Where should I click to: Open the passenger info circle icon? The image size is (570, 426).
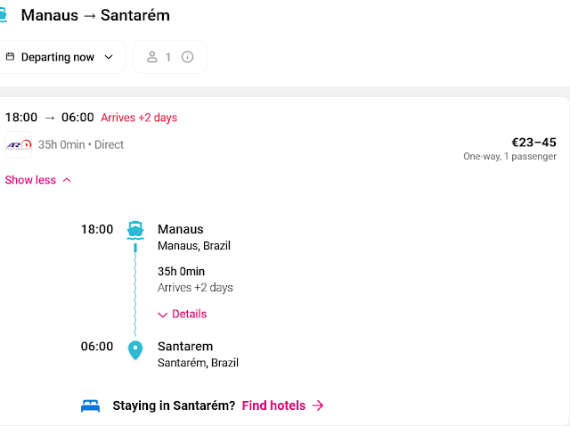187,57
